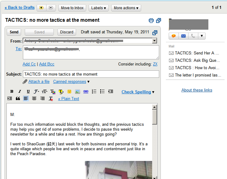
Task: Click the remove formatting icon
Action: coord(51,99)
